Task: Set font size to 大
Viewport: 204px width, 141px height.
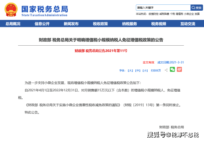Action: pos(130,71)
